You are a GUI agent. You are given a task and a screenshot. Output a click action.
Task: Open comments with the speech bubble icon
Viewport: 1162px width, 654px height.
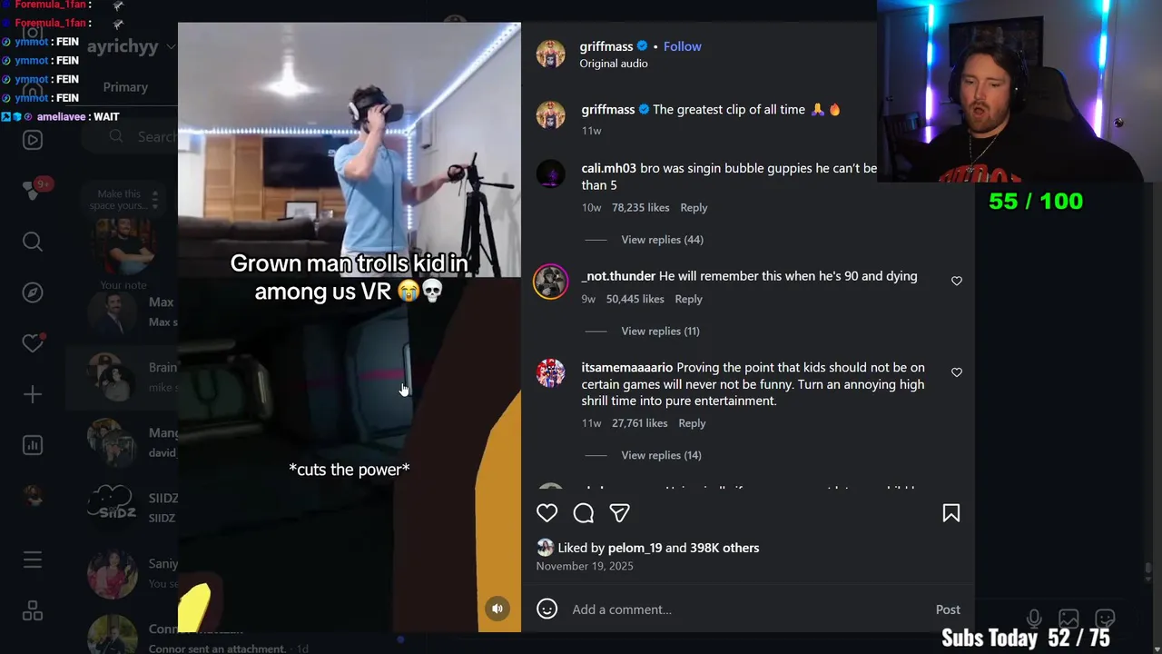click(584, 513)
